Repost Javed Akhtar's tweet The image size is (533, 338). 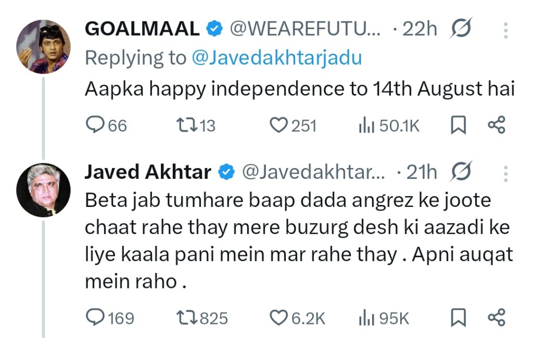(186, 318)
